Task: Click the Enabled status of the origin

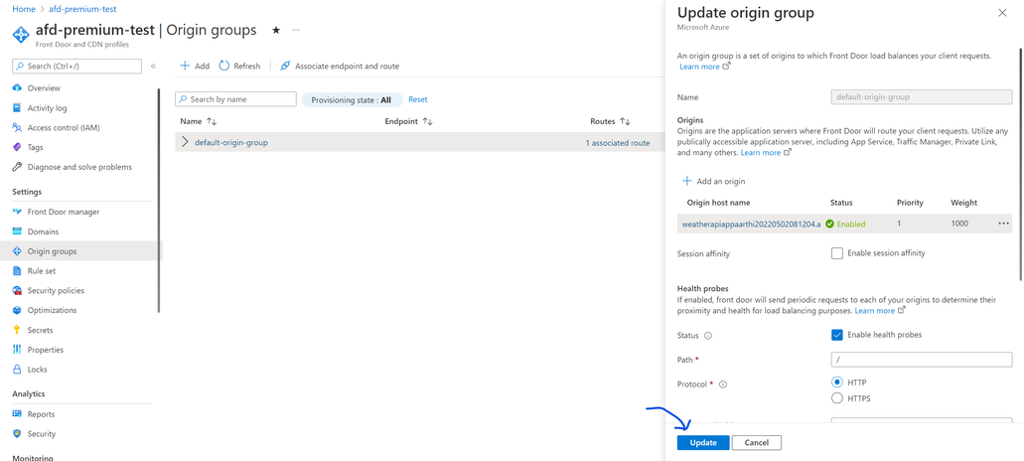Action: pyautogui.click(x=845, y=224)
